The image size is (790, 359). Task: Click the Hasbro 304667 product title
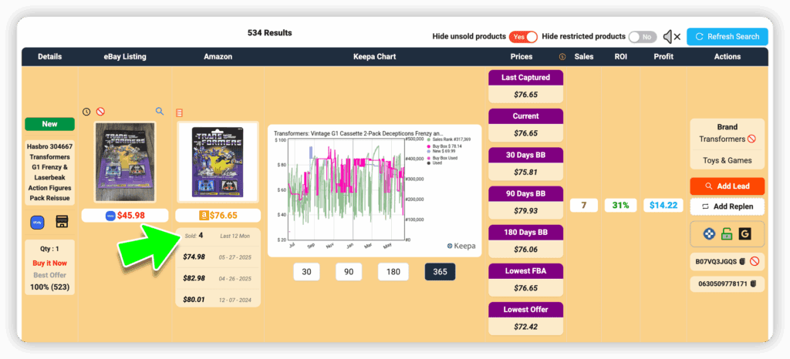(50, 173)
